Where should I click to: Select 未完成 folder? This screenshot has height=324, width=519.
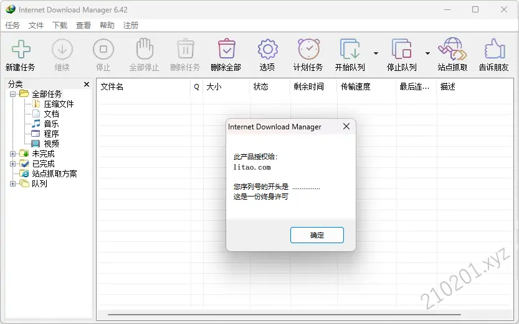coord(43,154)
